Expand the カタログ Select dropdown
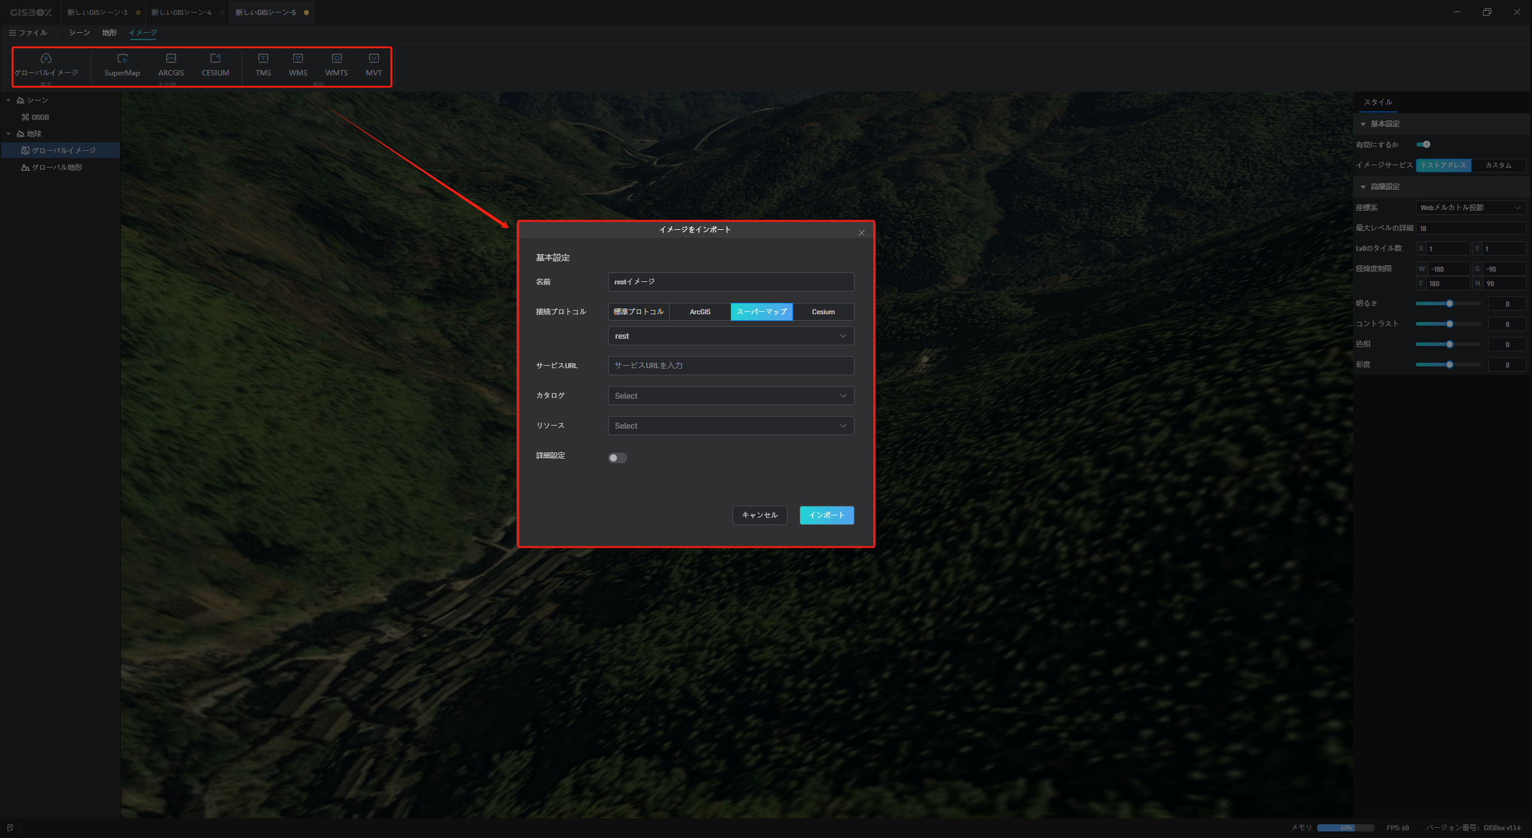Image resolution: width=1532 pixels, height=838 pixels. (x=730, y=396)
